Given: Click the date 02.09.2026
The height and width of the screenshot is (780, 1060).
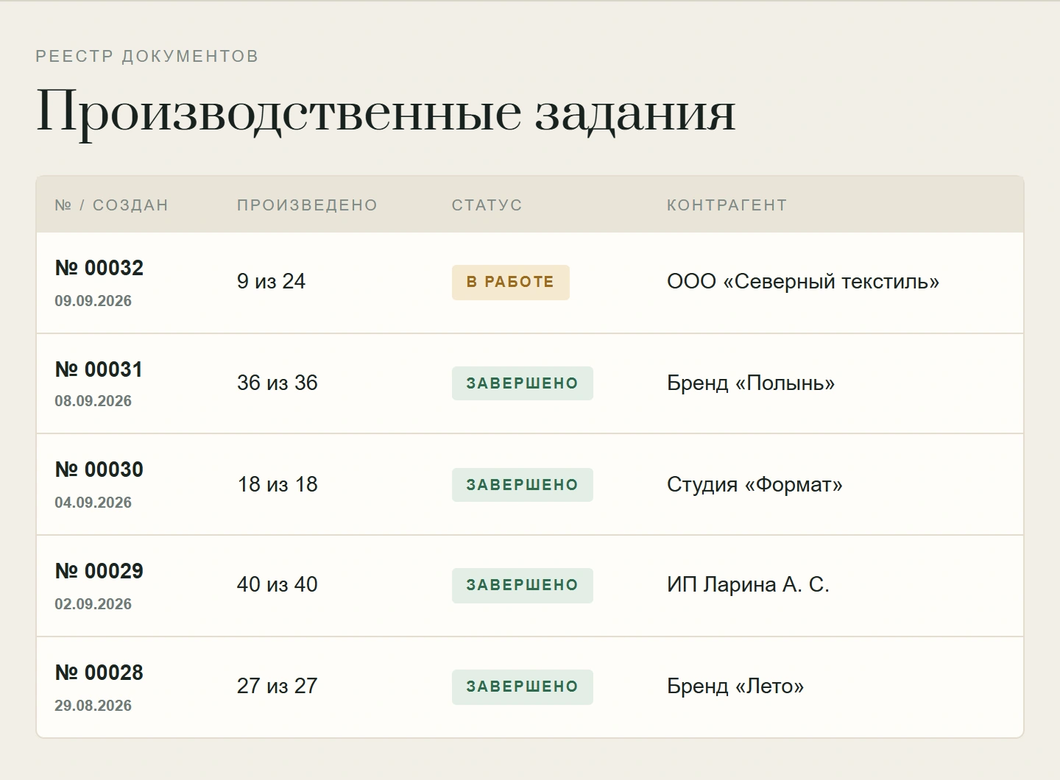Looking at the screenshot, I should pos(93,604).
